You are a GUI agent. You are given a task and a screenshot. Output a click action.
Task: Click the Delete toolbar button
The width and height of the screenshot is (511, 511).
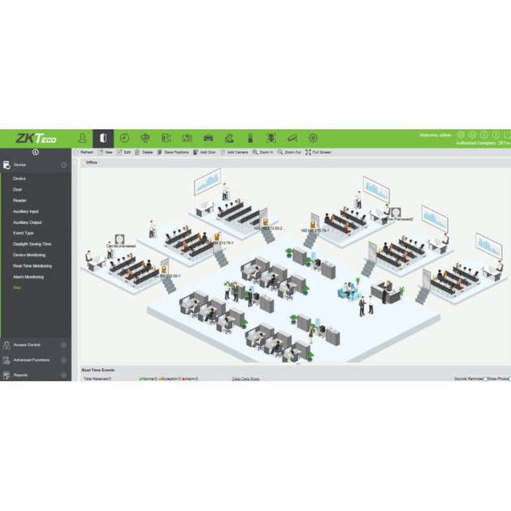coord(144,152)
